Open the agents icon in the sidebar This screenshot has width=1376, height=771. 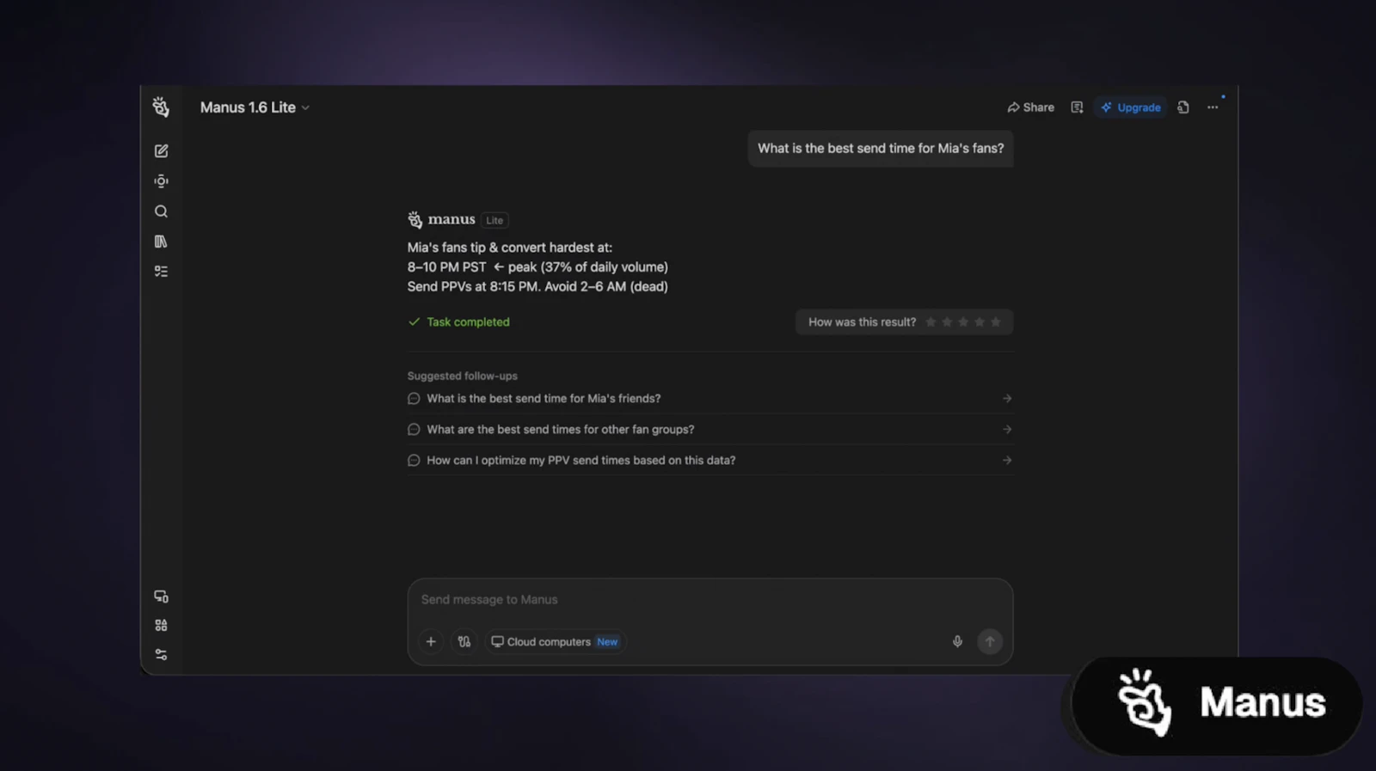pyautogui.click(x=161, y=181)
